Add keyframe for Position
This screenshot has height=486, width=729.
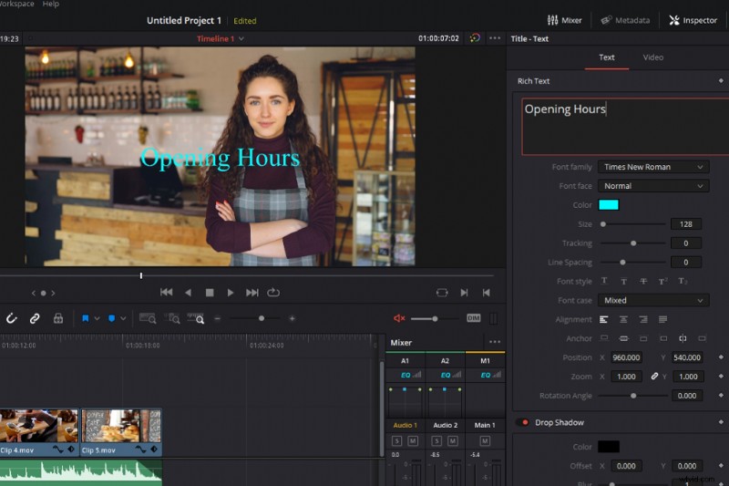[721, 357]
